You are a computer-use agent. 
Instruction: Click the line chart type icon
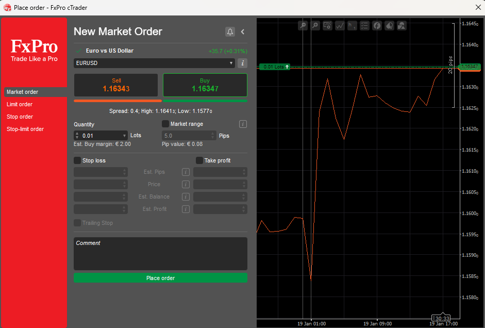pos(340,25)
